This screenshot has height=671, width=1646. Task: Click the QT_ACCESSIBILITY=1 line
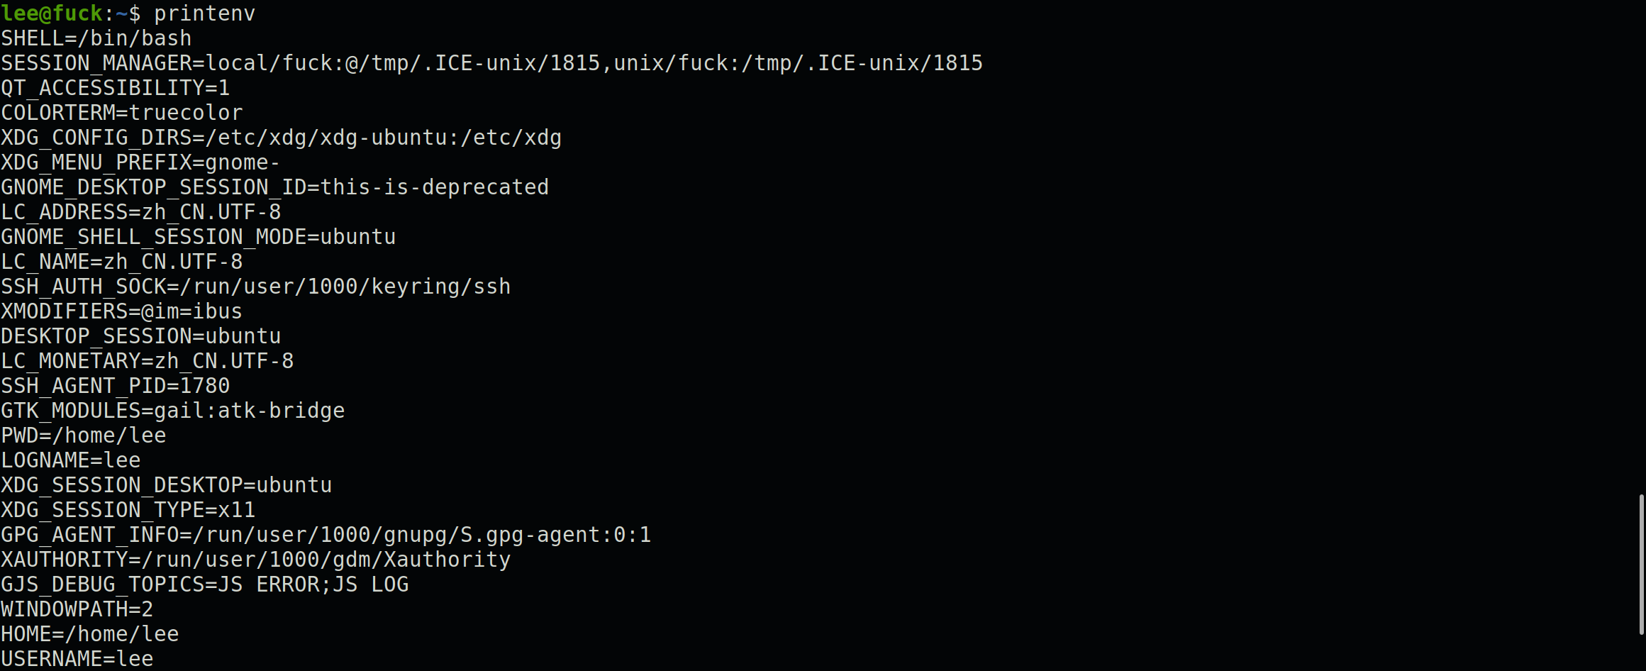tap(116, 88)
